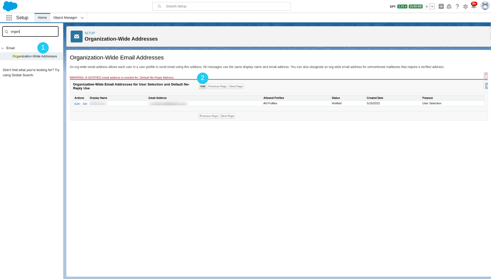Open the favorites list dropdown arrow
The height and width of the screenshot is (279, 491).
(432, 6)
